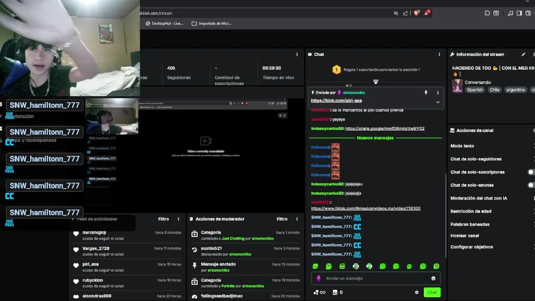Open pinned message three-dot options
Screen dimensions: 535x301
click(x=438, y=93)
